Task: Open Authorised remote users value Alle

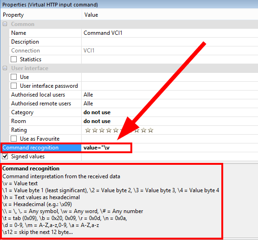Action: [x=170, y=104]
